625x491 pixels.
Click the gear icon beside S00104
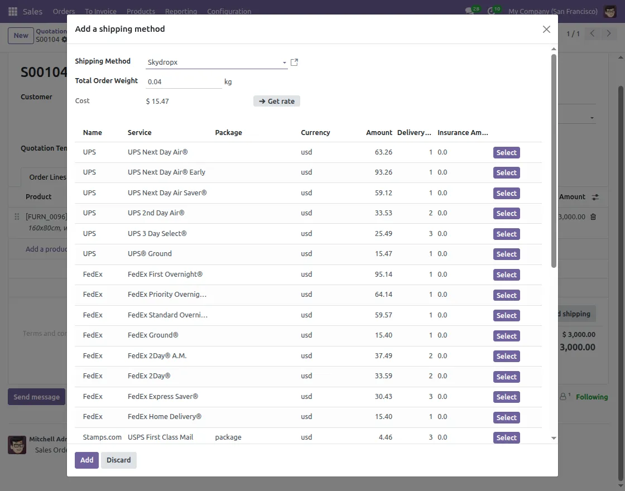65,40
